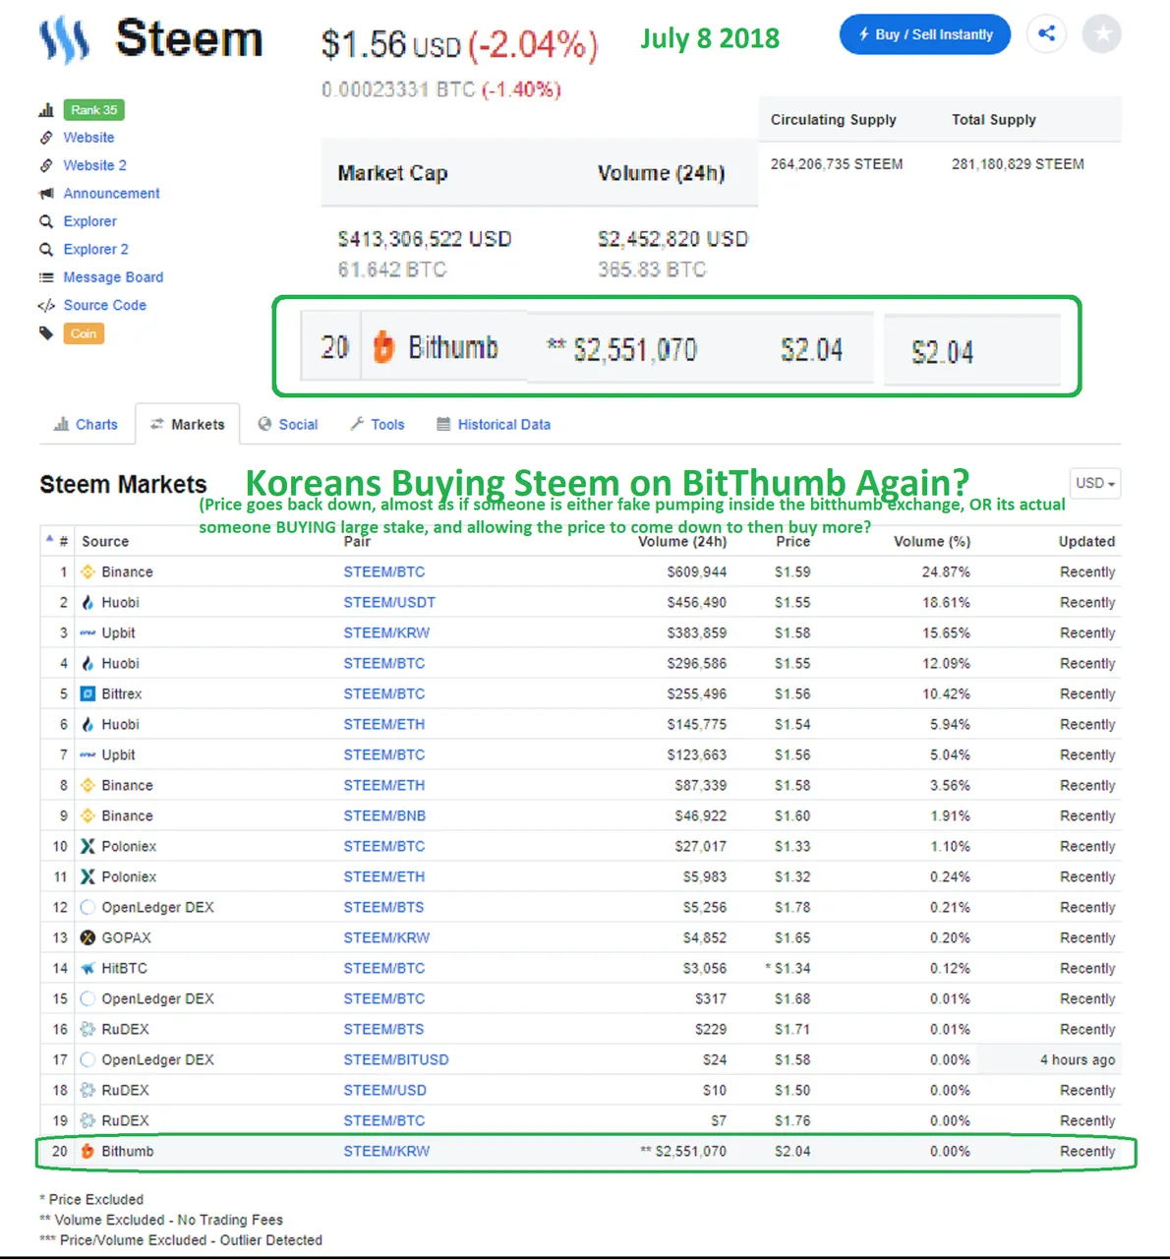Click Bithumb icon in row 20
The image size is (1170, 1259).
[88, 1151]
